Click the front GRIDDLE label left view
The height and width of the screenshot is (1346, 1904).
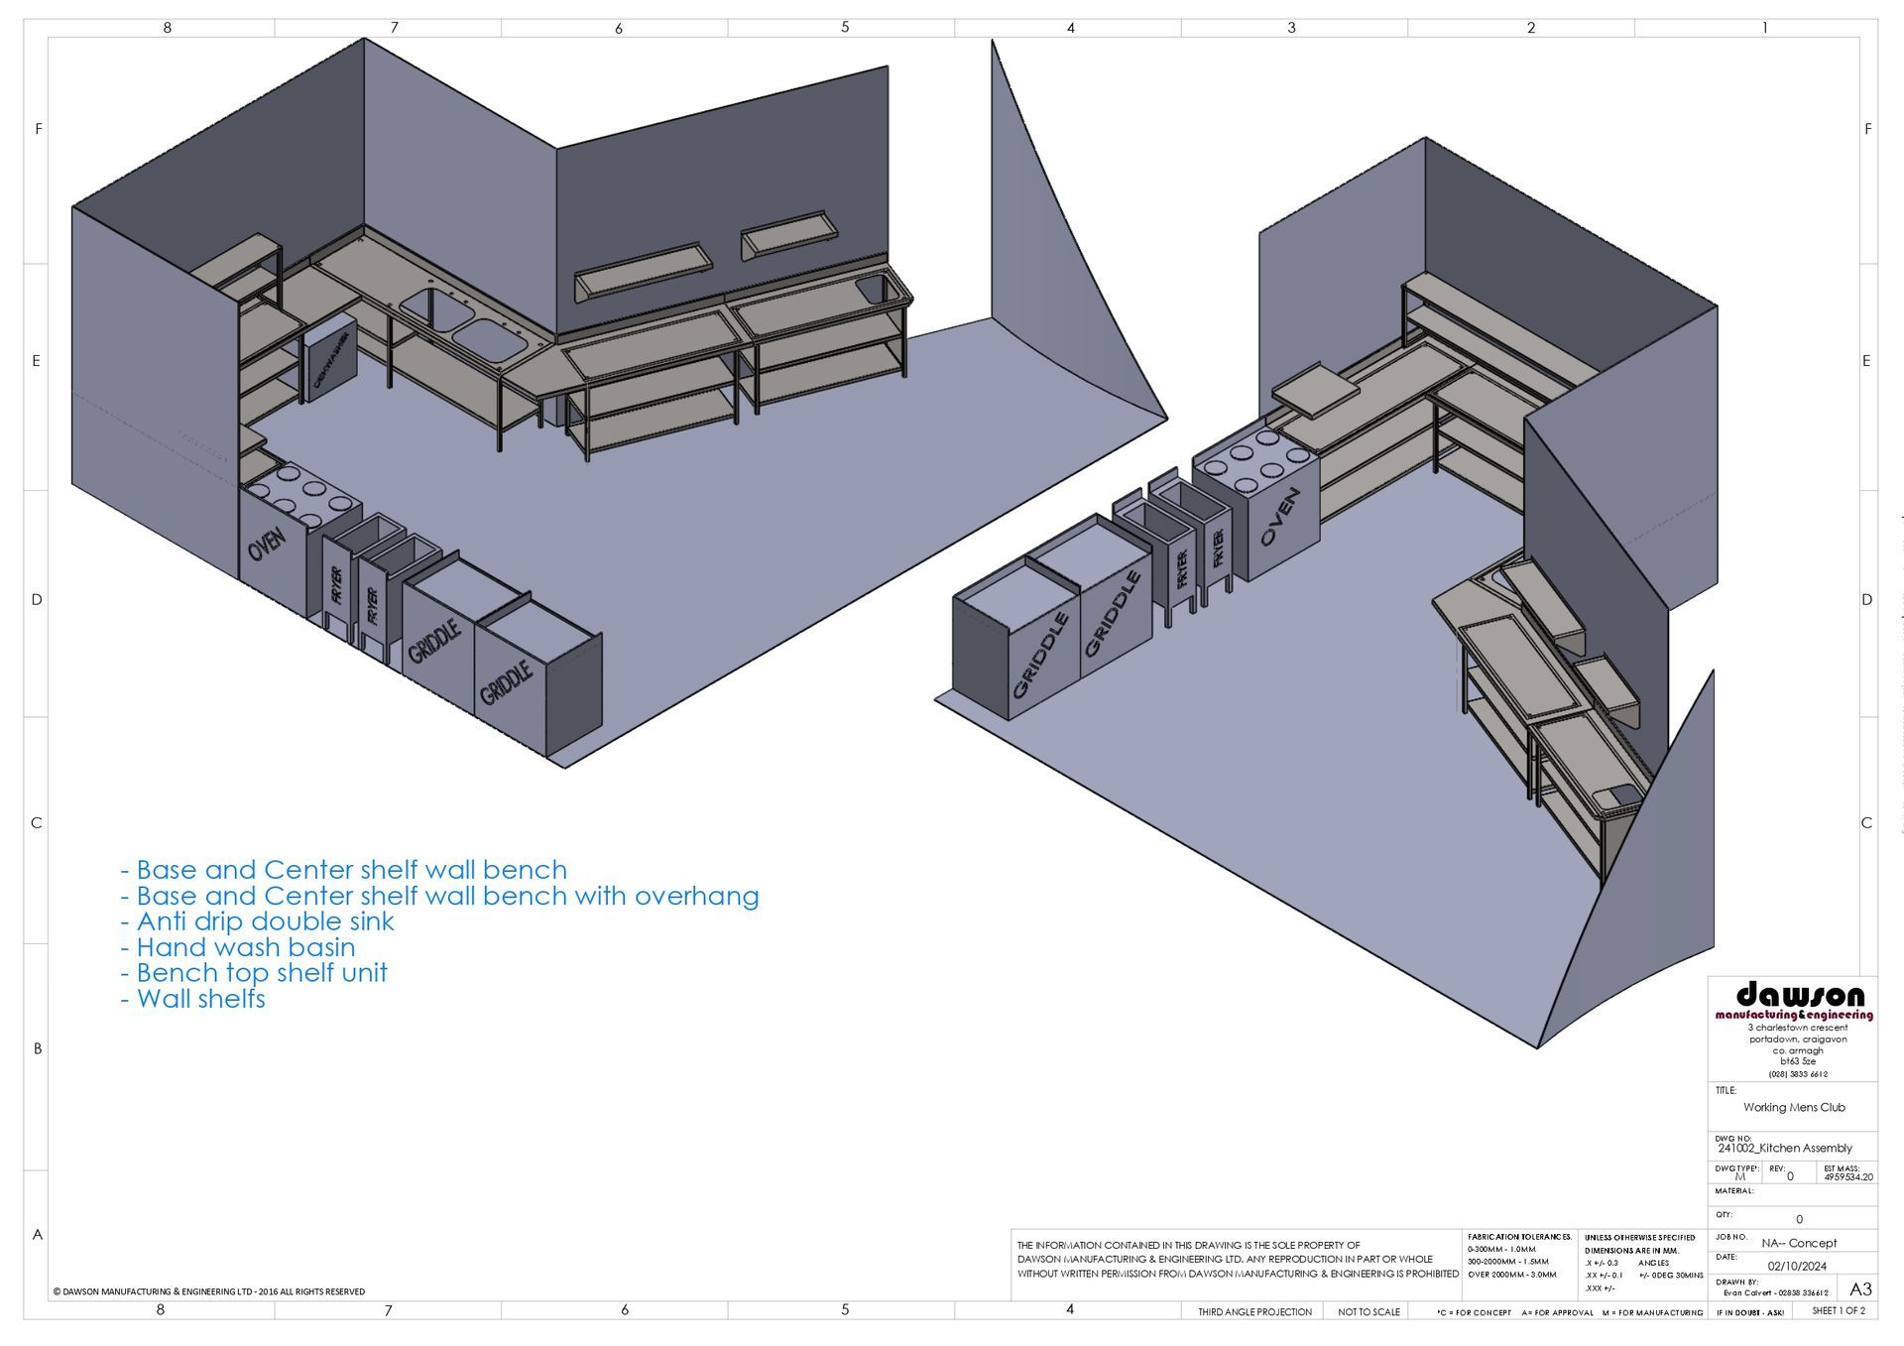click(507, 683)
